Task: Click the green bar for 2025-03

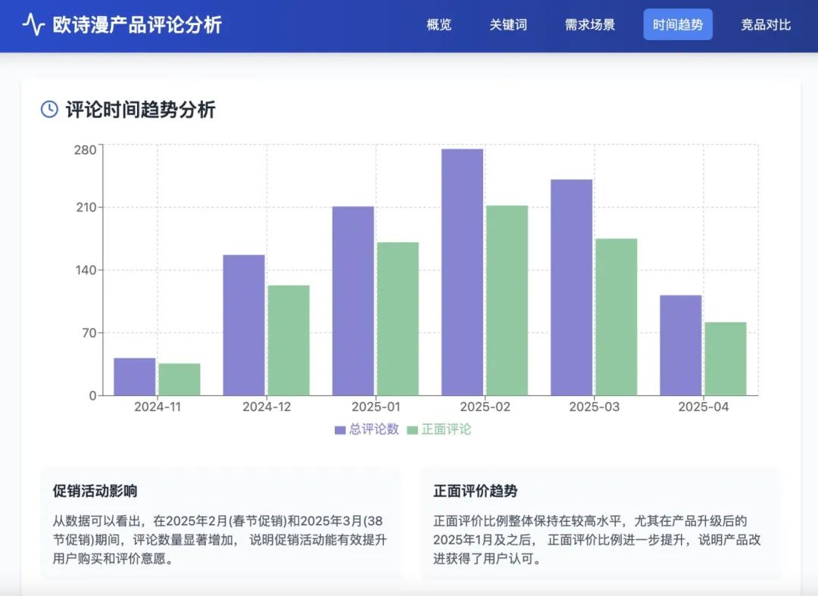Action: point(616,317)
